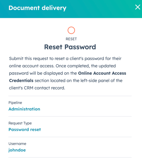Click the orange RESET circle icon
Image resolution: width=142 pixels, height=161 pixels.
pyautogui.click(x=71, y=30)
